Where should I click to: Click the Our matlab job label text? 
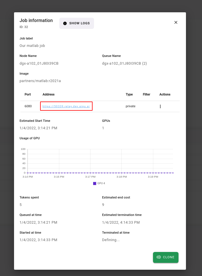click(32, 46)
